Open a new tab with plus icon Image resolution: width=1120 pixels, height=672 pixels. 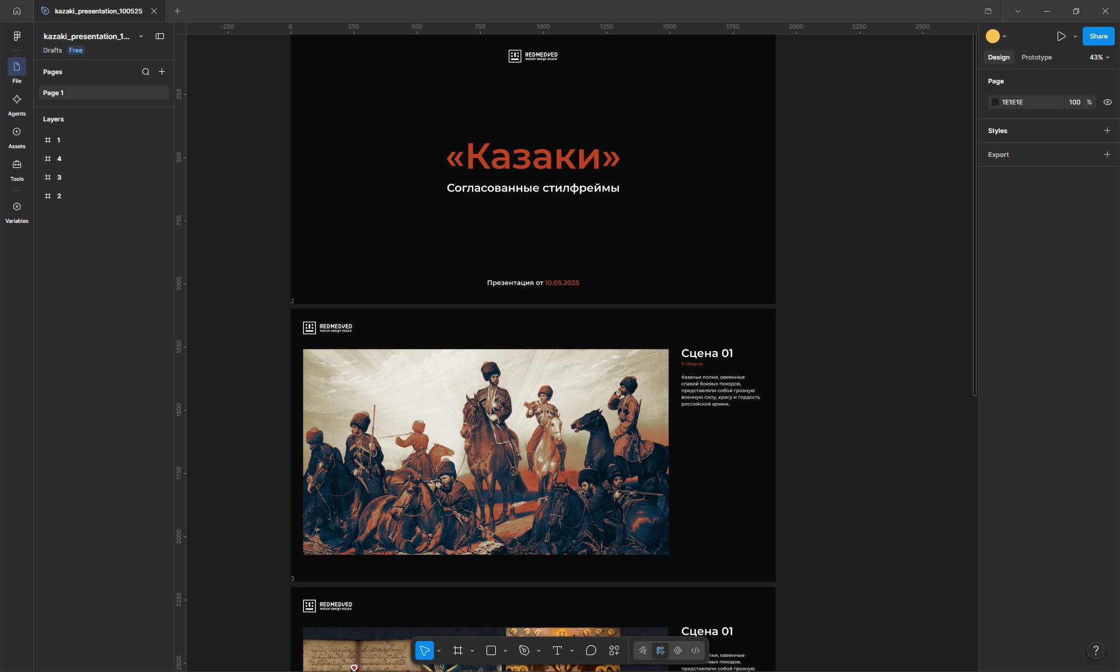coord(177,11)
